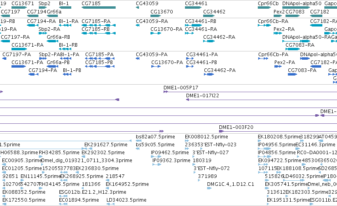This screenshot has width=337, height=206.
Task: Open the CG13670 gene glyph
Action: [156, 16]
